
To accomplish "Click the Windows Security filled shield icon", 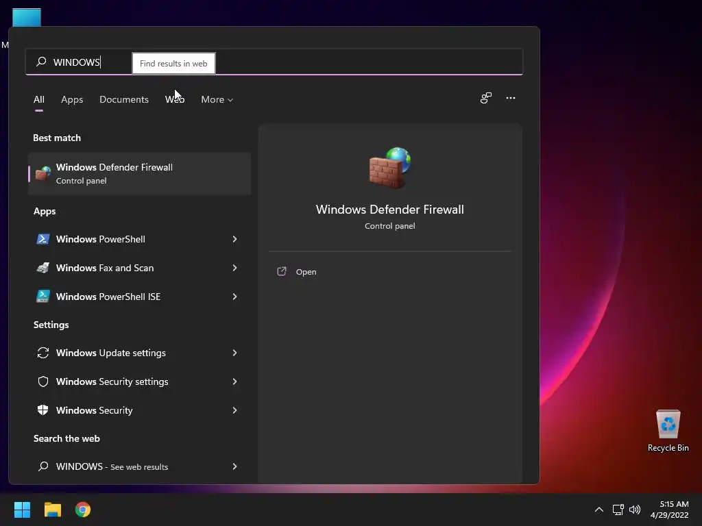I will coord(43,410).
